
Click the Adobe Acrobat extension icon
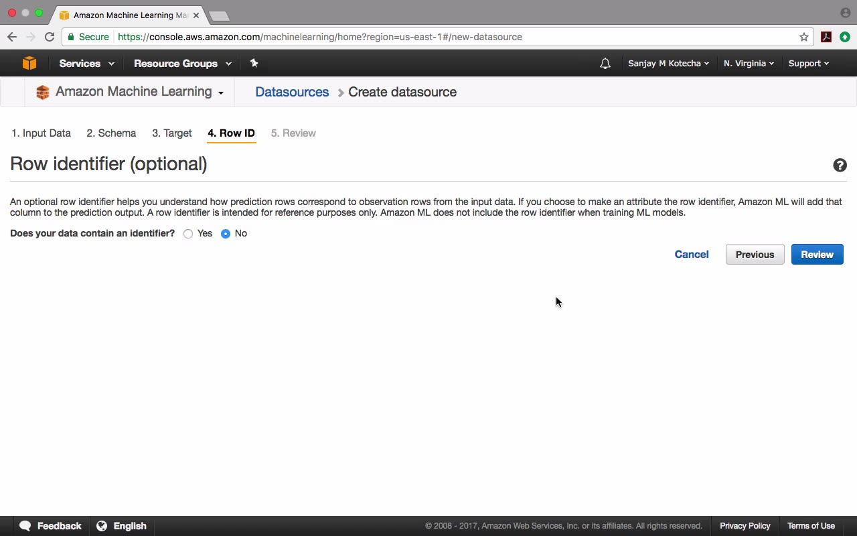[x=826, y=37]
